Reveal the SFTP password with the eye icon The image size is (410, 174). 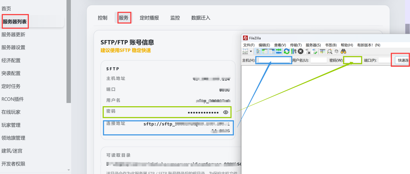pos(226,112)
